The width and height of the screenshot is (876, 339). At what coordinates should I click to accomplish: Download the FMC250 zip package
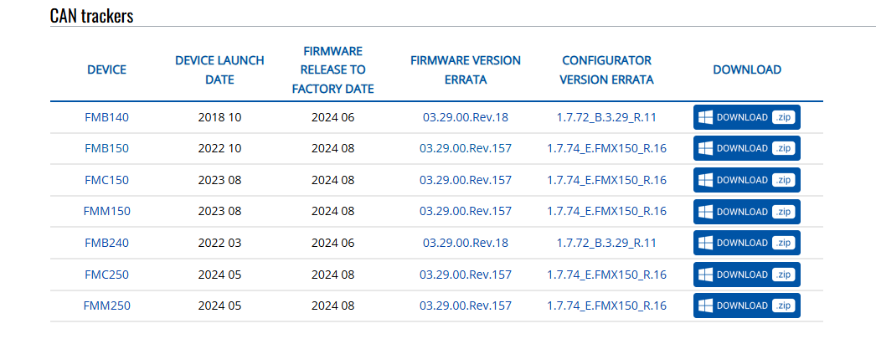pos(746,275)
